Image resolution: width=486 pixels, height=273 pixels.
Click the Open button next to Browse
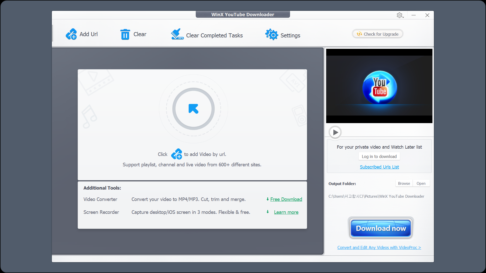tap(421, 183)
